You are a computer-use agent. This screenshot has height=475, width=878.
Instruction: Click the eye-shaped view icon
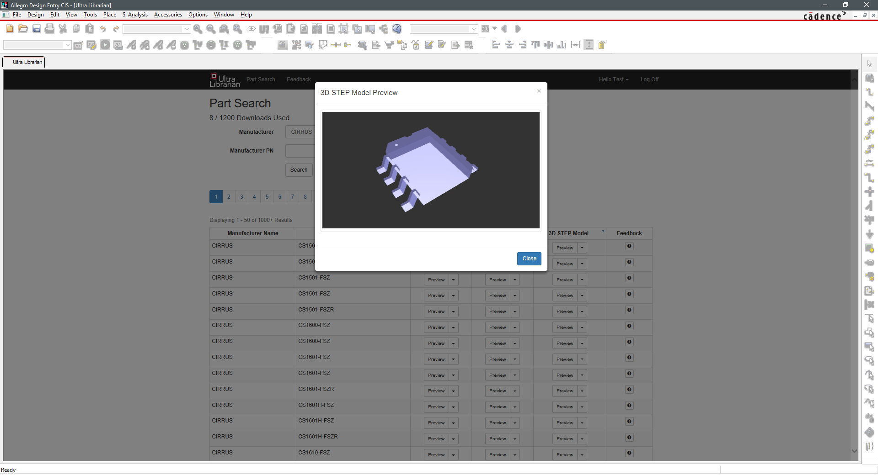tap(251, 29)
